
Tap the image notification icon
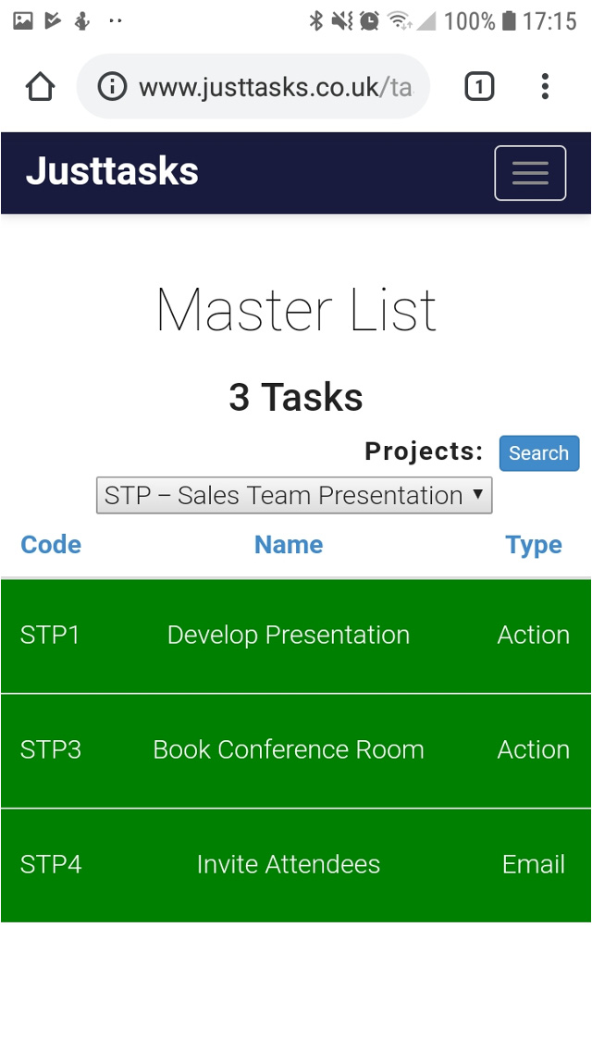point(23,20)
